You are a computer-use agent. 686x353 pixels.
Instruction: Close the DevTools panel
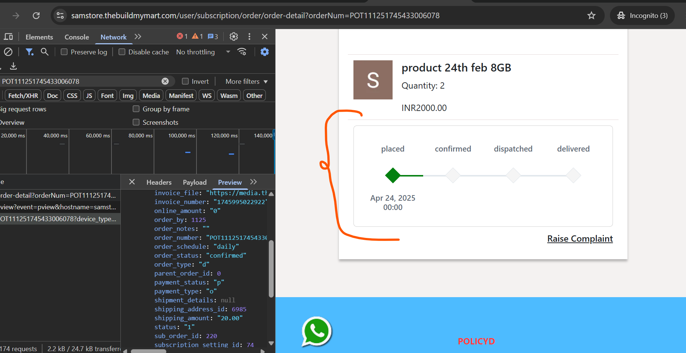tap(265, 36)
